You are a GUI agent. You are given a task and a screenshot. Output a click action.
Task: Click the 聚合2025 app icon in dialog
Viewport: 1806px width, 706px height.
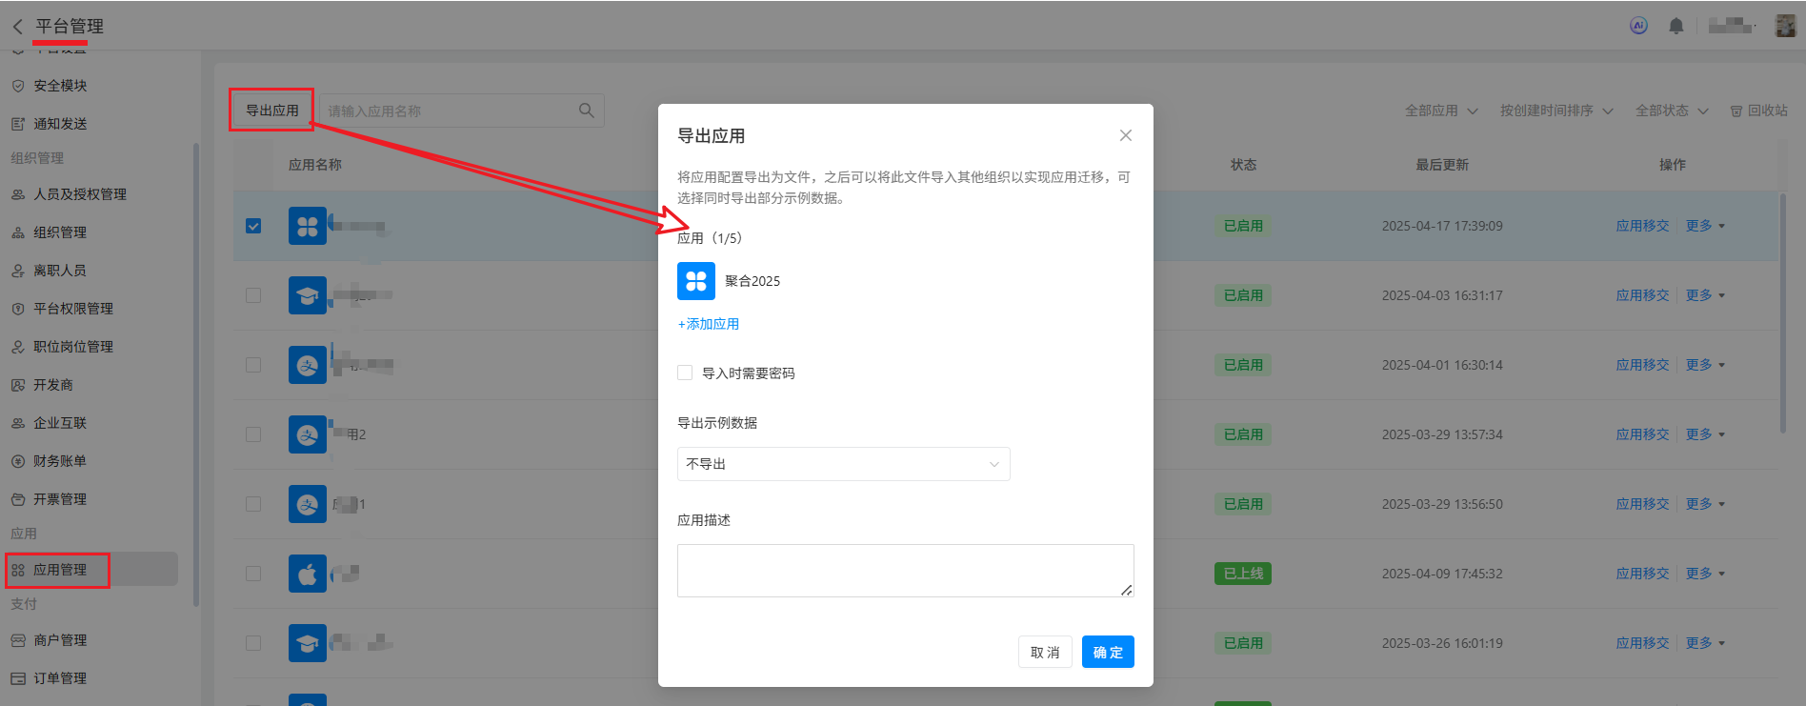695,281
